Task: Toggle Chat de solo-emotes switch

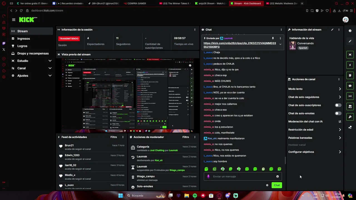Action: click(x=338, y=113)
